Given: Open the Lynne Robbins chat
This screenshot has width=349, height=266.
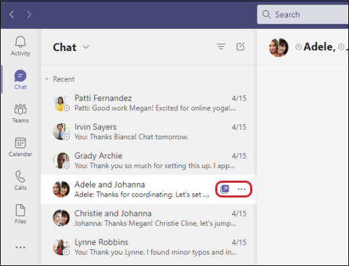Looking at the screenshot, I should (x=149, y=247).
